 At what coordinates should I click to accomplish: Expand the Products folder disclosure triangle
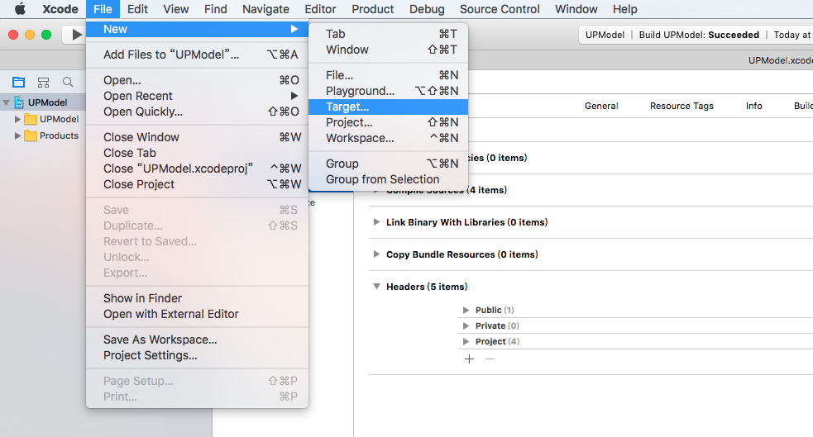(x=18, y=135)
